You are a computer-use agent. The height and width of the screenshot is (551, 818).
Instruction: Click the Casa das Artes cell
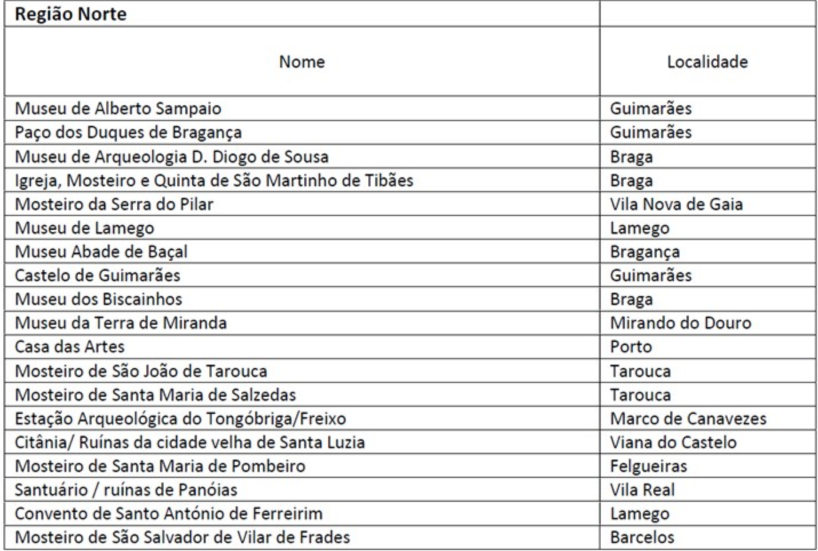(x=302, y=346)
